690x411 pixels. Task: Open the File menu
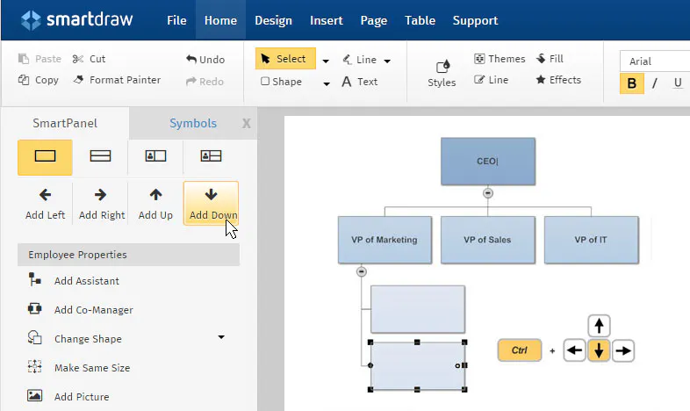click(x=176, y=20)
